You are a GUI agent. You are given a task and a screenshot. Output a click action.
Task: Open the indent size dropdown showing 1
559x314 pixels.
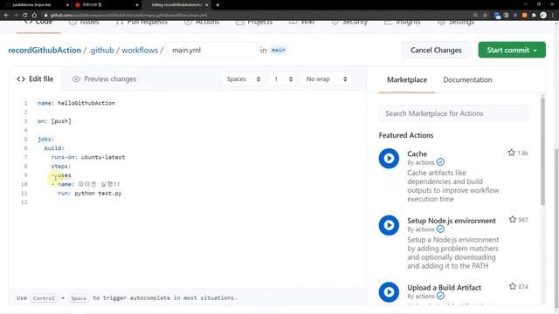[282, 79]
